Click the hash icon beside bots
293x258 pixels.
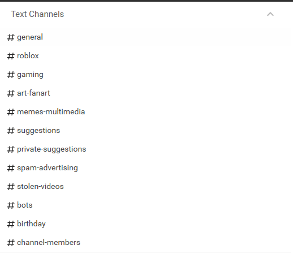pos(11,205)
